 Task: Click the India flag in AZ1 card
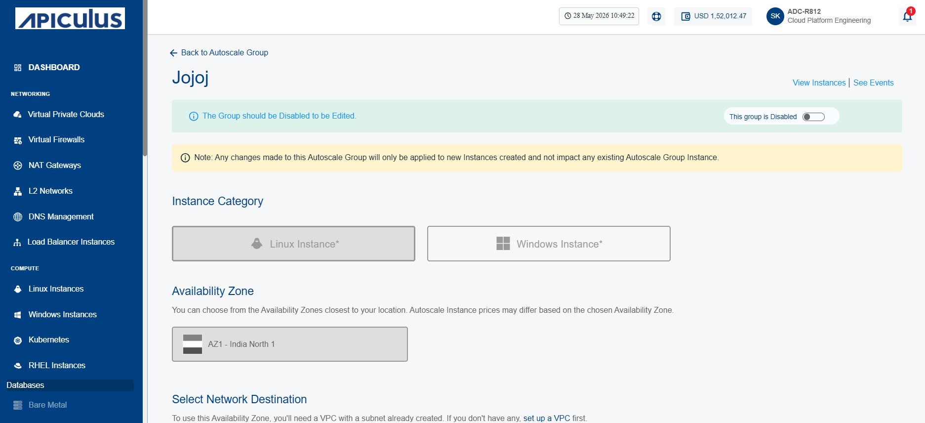(193, 344)
